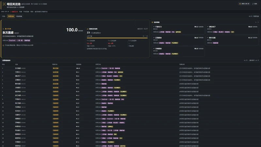Image resolution: width=261 pixels, height=147 pixels.
Task: Click the 一带一路 tag in the featured card
Action: pos(20,41)
